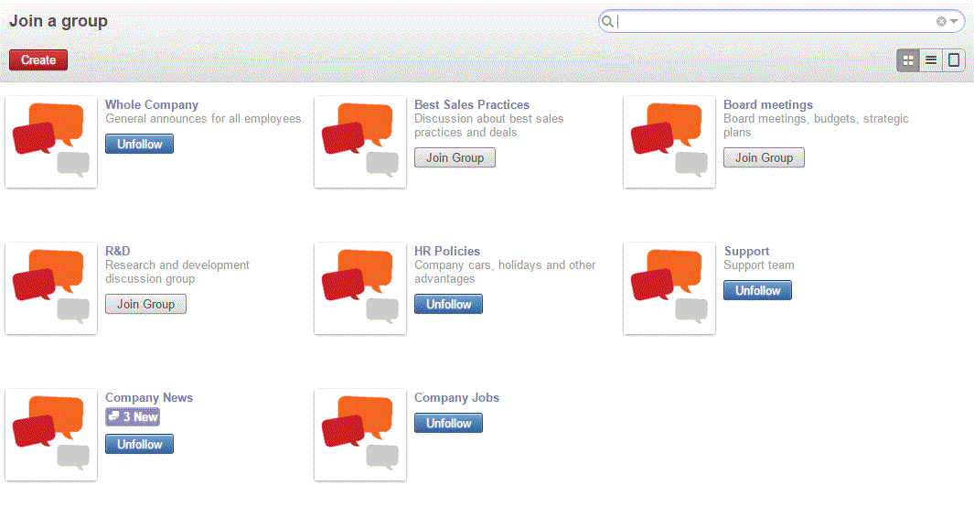The image size is (974, 529).
Task: Unfollow the Company News group
Action: (139, 444)
